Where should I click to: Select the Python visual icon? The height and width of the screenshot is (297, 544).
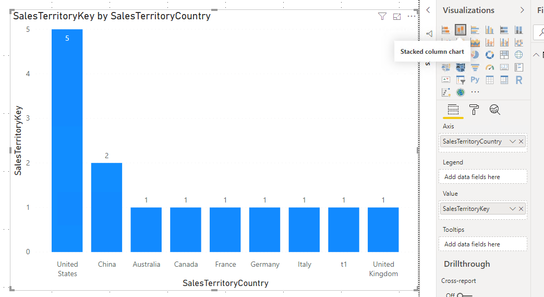coord(475,80)
